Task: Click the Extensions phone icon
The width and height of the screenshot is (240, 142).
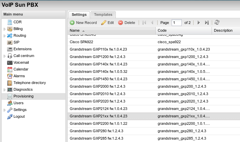Action: tap(10, 49)
